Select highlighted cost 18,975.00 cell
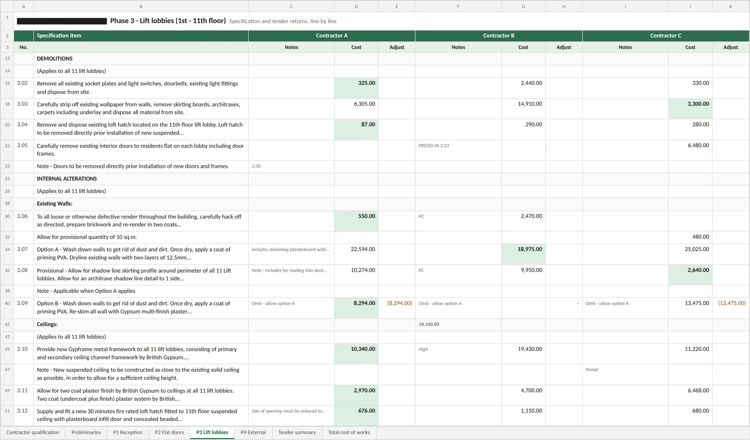 click(x=523, y=254)
